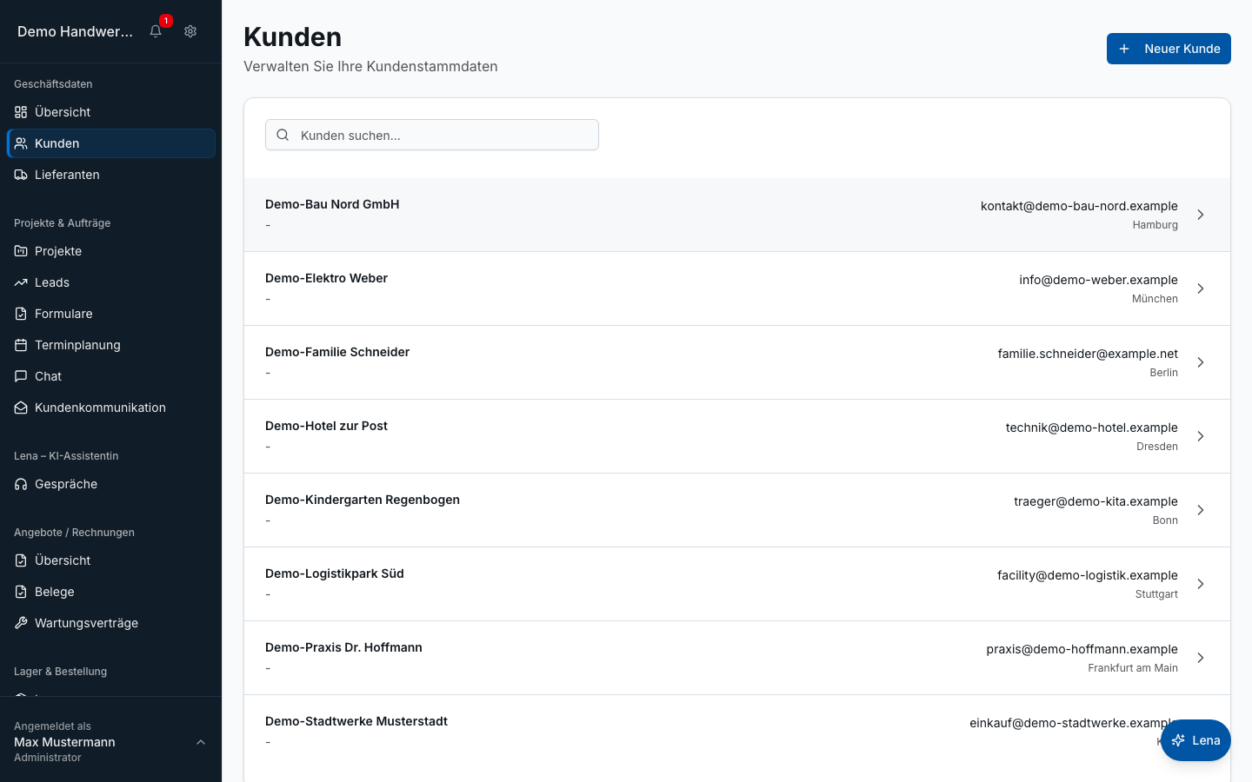
Task: Click email facility@demo-logistik.example
Action: tap(1088, 575)
